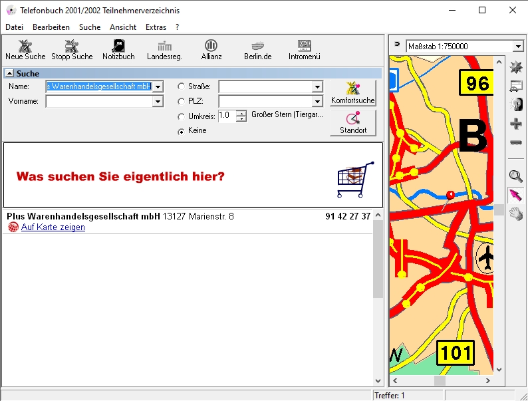Click the Komfortsuche button
This screenshot has width=528, height=401.
pyautogui.click(x=352, y=93)
